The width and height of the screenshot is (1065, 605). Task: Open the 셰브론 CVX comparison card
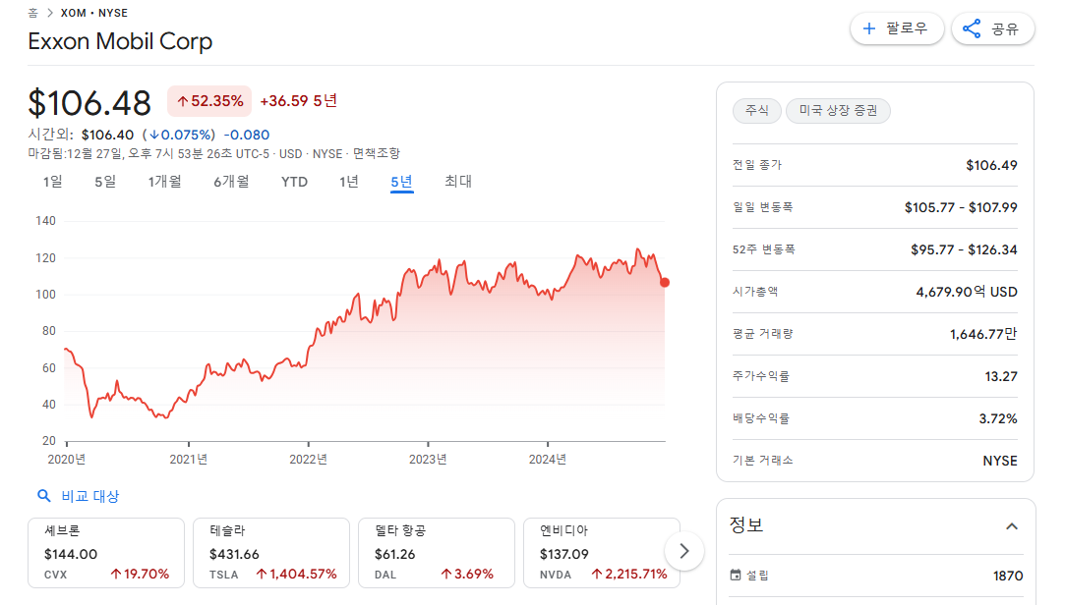coord(106,552)
